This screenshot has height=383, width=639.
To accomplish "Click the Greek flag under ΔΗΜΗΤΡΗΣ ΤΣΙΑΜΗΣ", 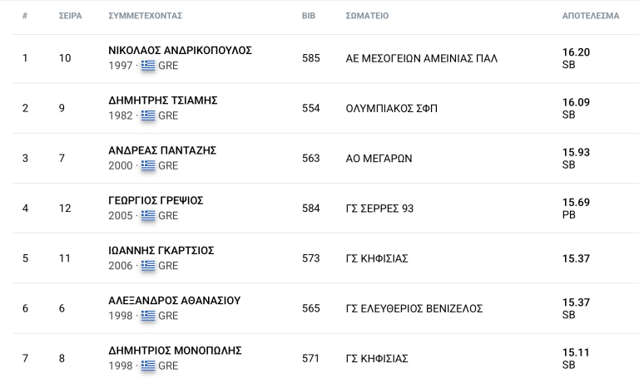I will 148,115.
